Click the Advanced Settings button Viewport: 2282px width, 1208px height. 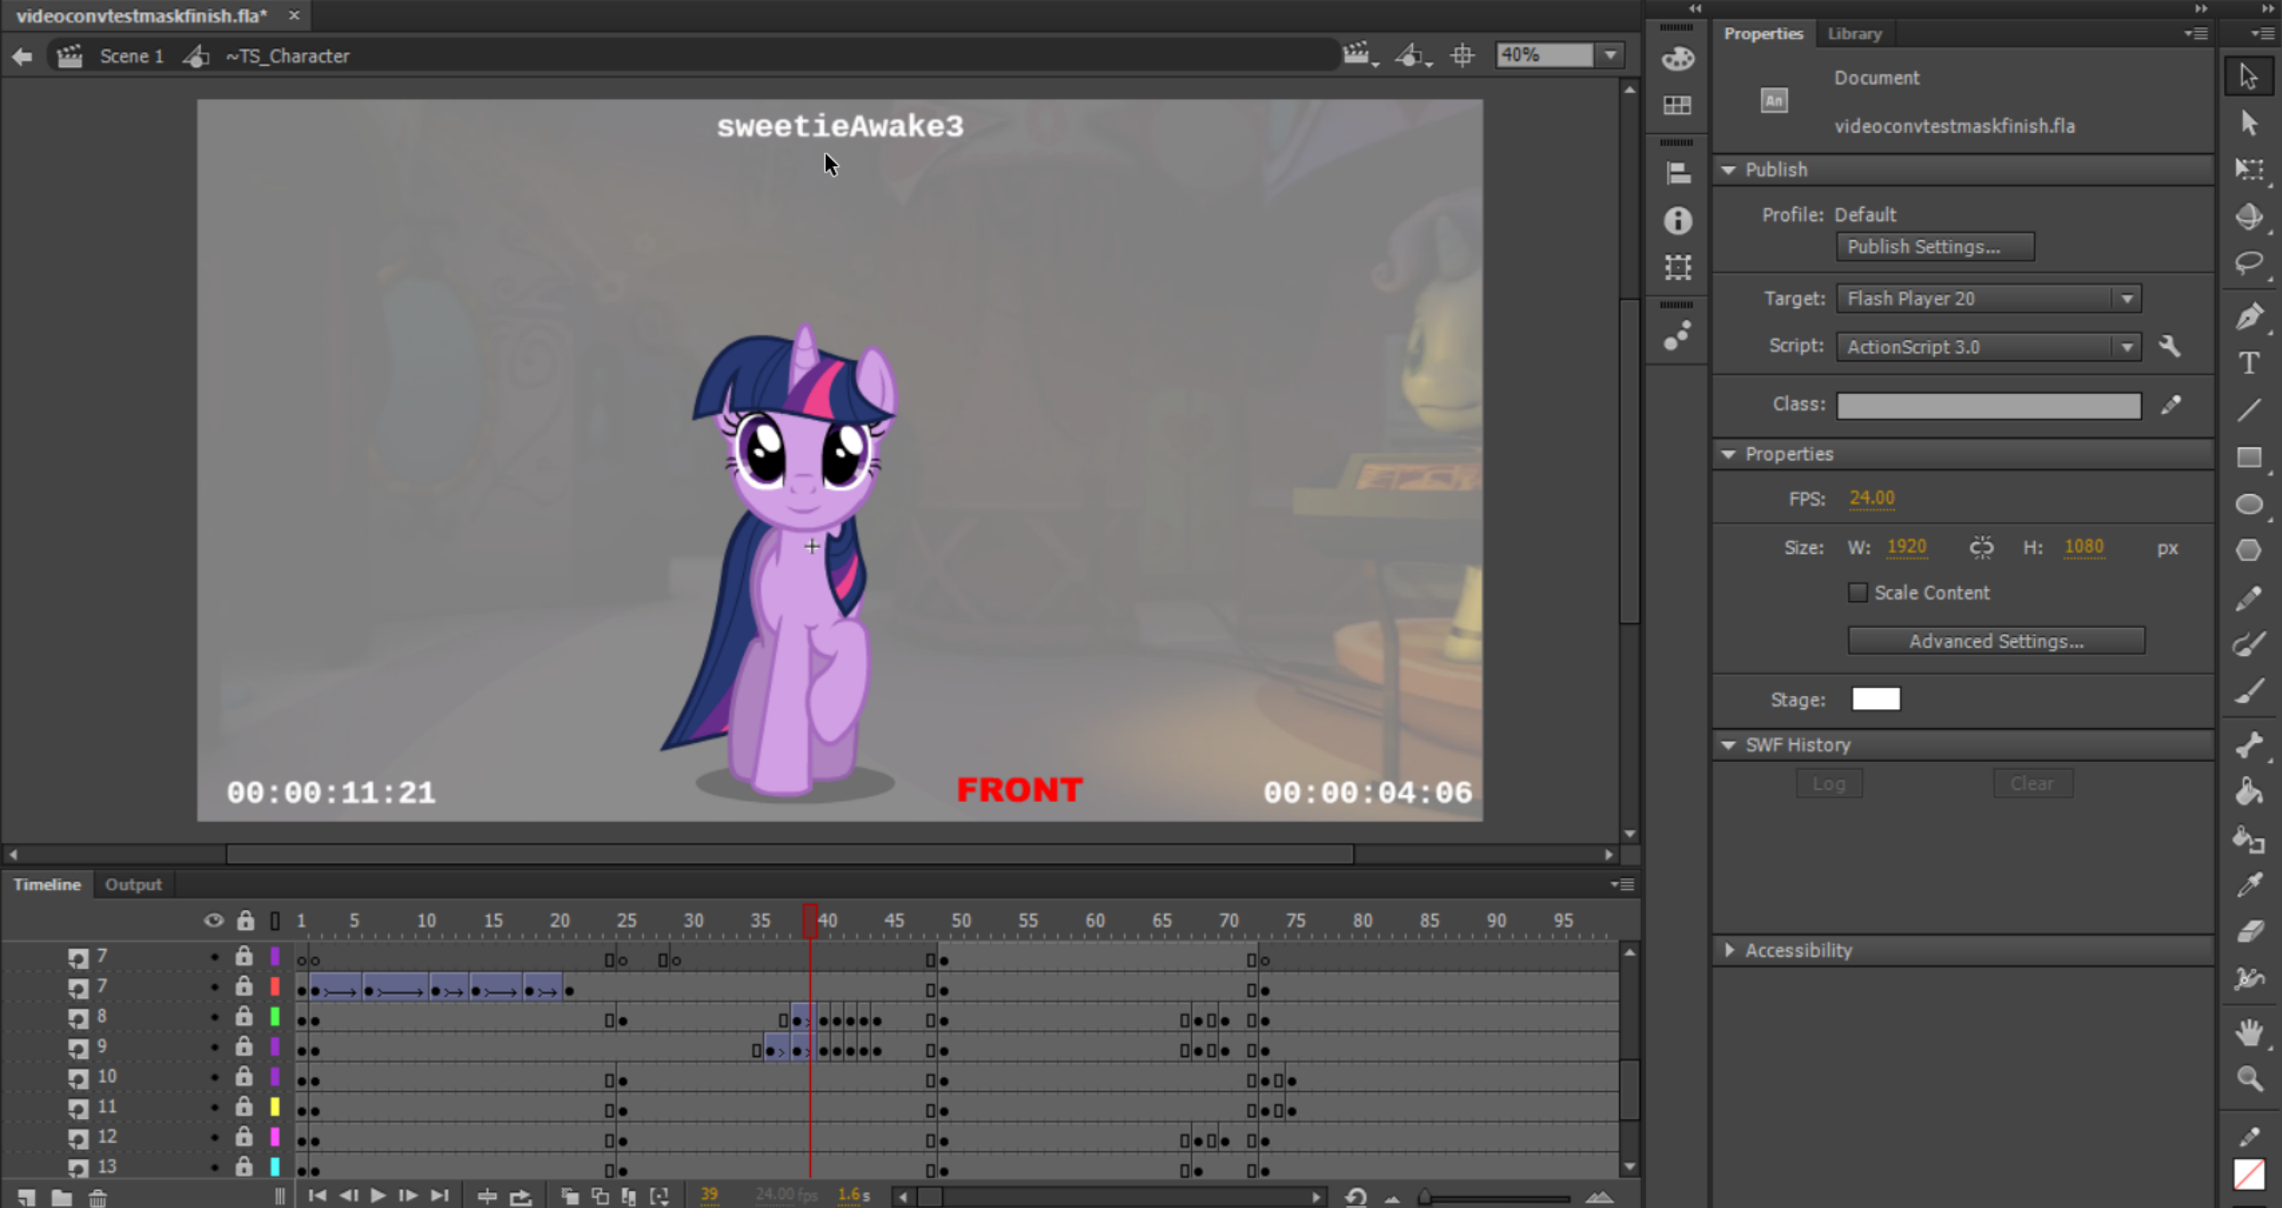pos(1996,641)
